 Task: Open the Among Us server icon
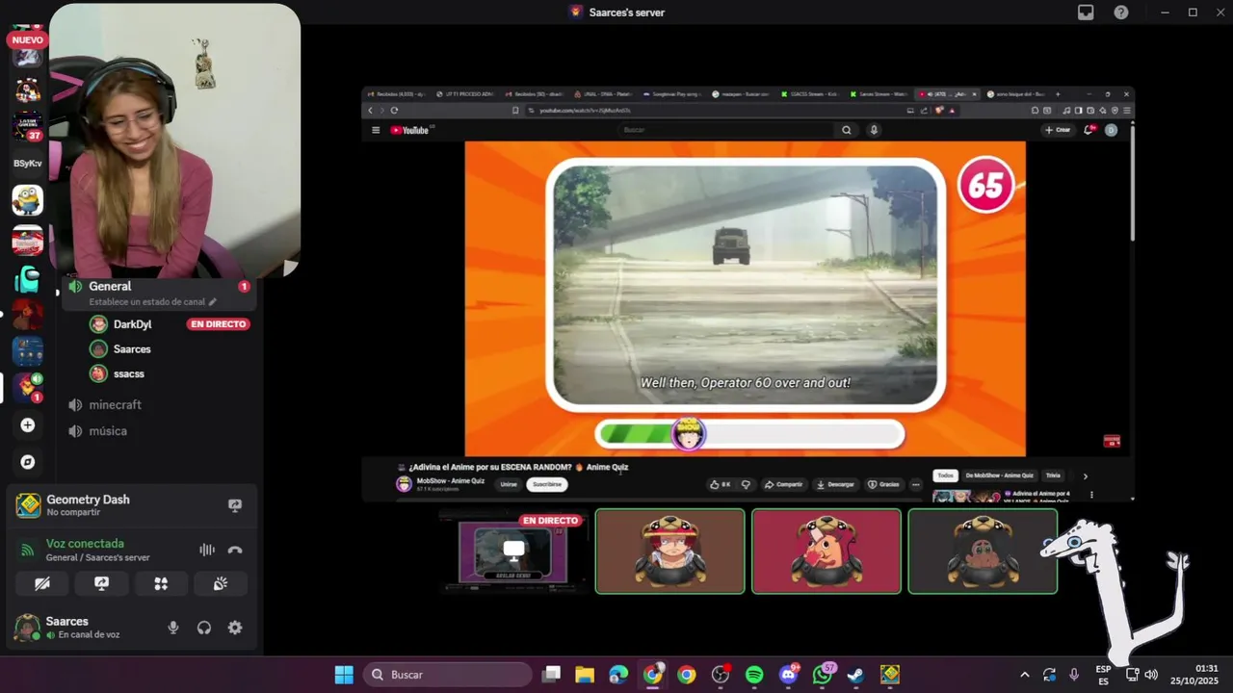27,280
